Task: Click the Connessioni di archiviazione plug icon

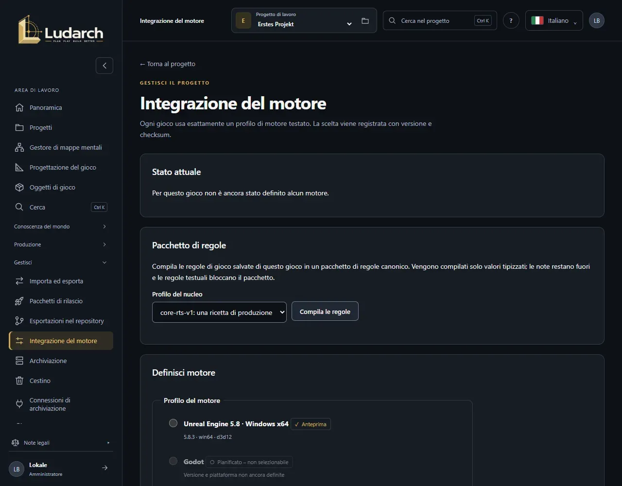Action: tap(19, 404)
